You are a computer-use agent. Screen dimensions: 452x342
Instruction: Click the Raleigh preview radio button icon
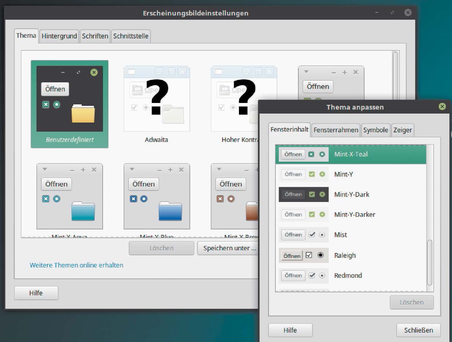tap(321, 255)
